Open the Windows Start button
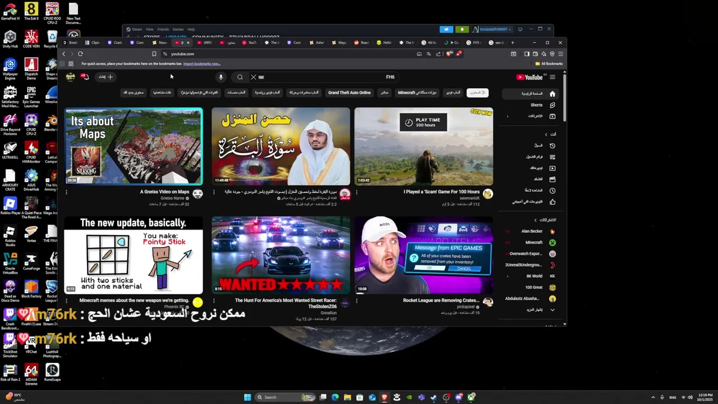This screenshot has width=718, height=404. click(x=247, y=397)
